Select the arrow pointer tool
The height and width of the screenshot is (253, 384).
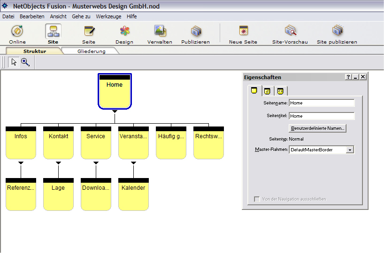tap(14, 62)
